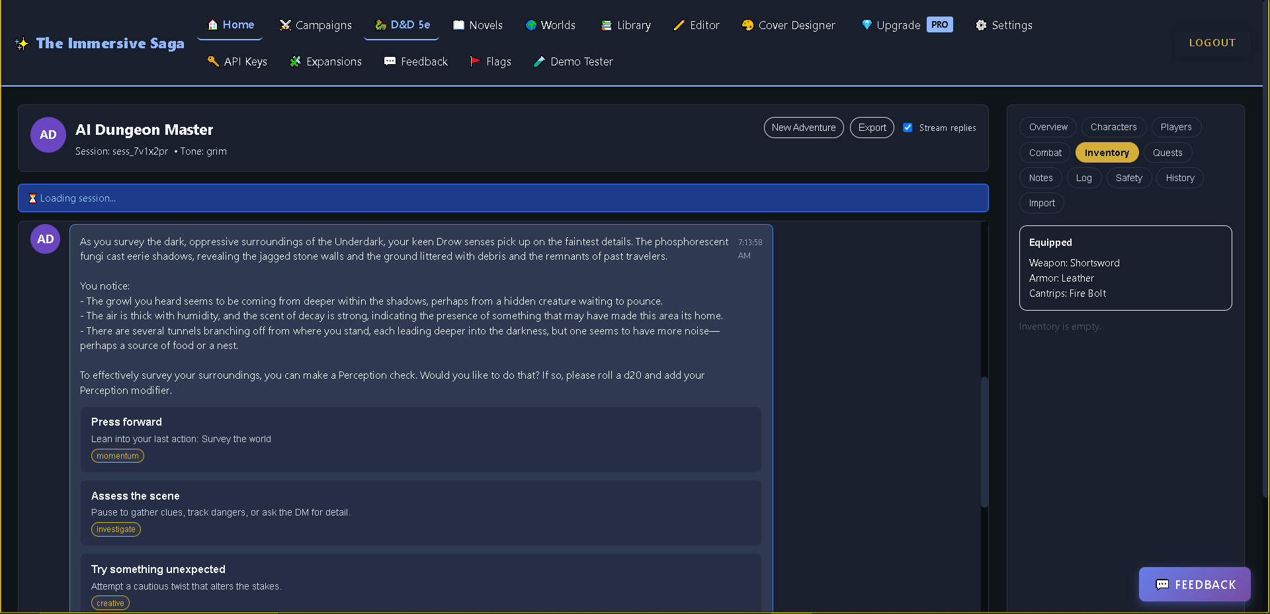Click the Expansions puzzle piece icon
Screen dimensions: 1270x614
pos(295,61)
